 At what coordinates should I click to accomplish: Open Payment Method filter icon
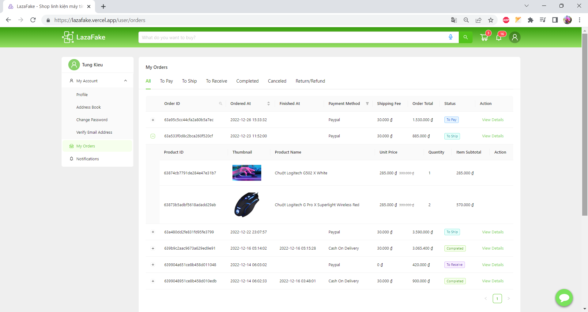(367, 104)
